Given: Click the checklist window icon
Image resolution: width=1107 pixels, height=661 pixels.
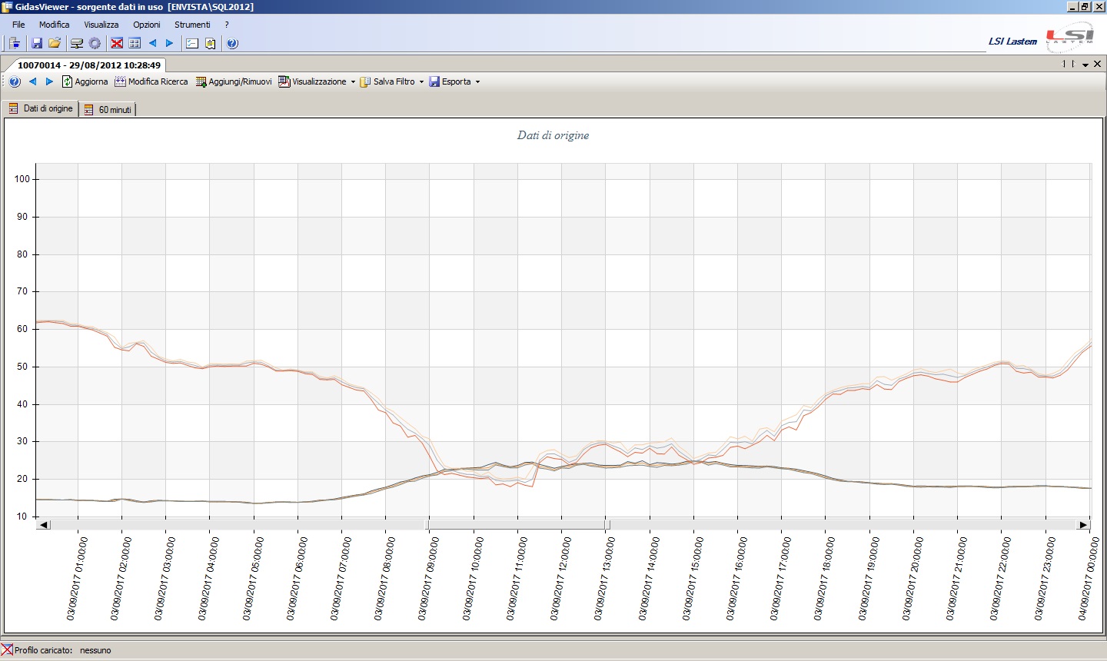Looking at the screenshot, I should tap(192, 43).
